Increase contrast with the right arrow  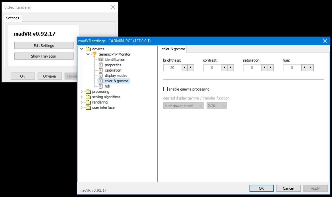(x=231, y=68)
